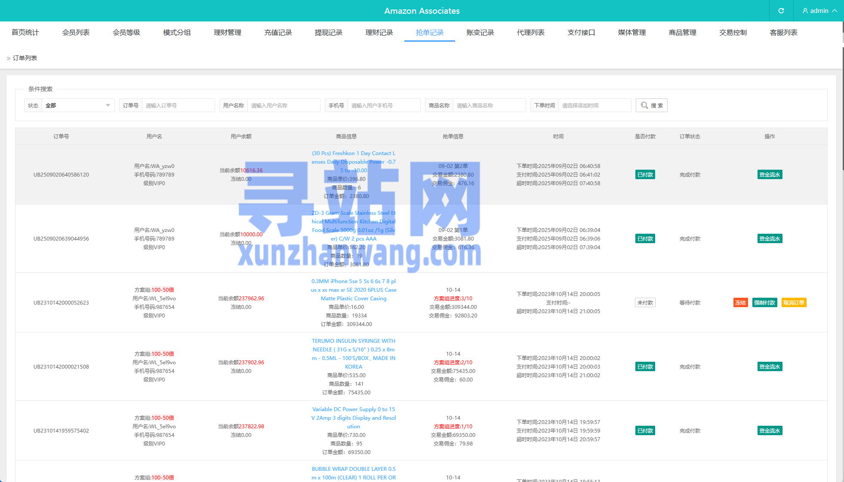Open the 会员等级 tab
Image resolution: width=844 pixels, height=482 pixels.
click(x=126, y=33)
